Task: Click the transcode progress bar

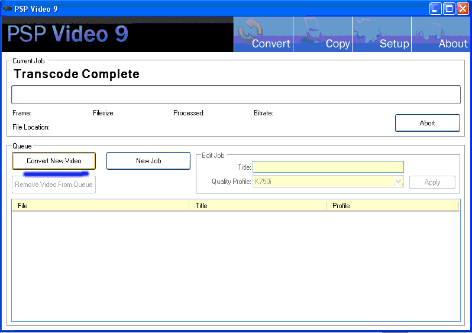Action: coord(236,95)
